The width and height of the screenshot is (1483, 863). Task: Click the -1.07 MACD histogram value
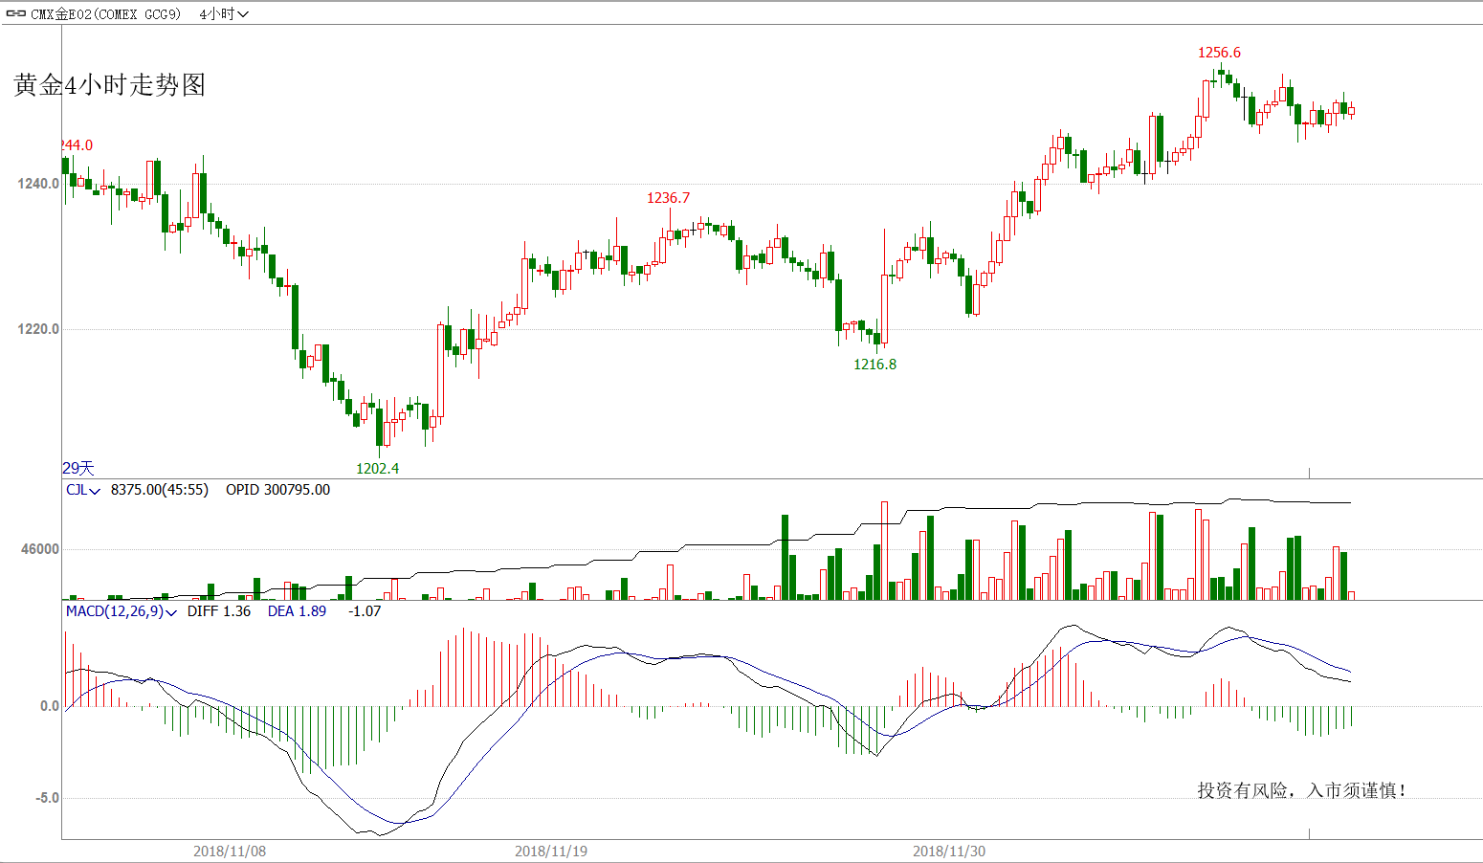tap(365, 611)
